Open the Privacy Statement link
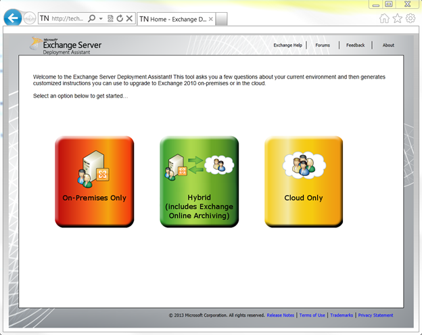Viewport: 422px width, 335px height. pyautogui.click(x=375, y=315)
